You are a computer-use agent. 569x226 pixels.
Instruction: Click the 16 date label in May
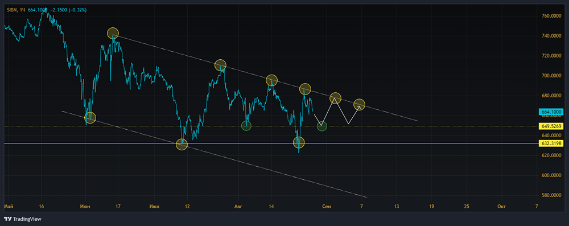[42, 207]
